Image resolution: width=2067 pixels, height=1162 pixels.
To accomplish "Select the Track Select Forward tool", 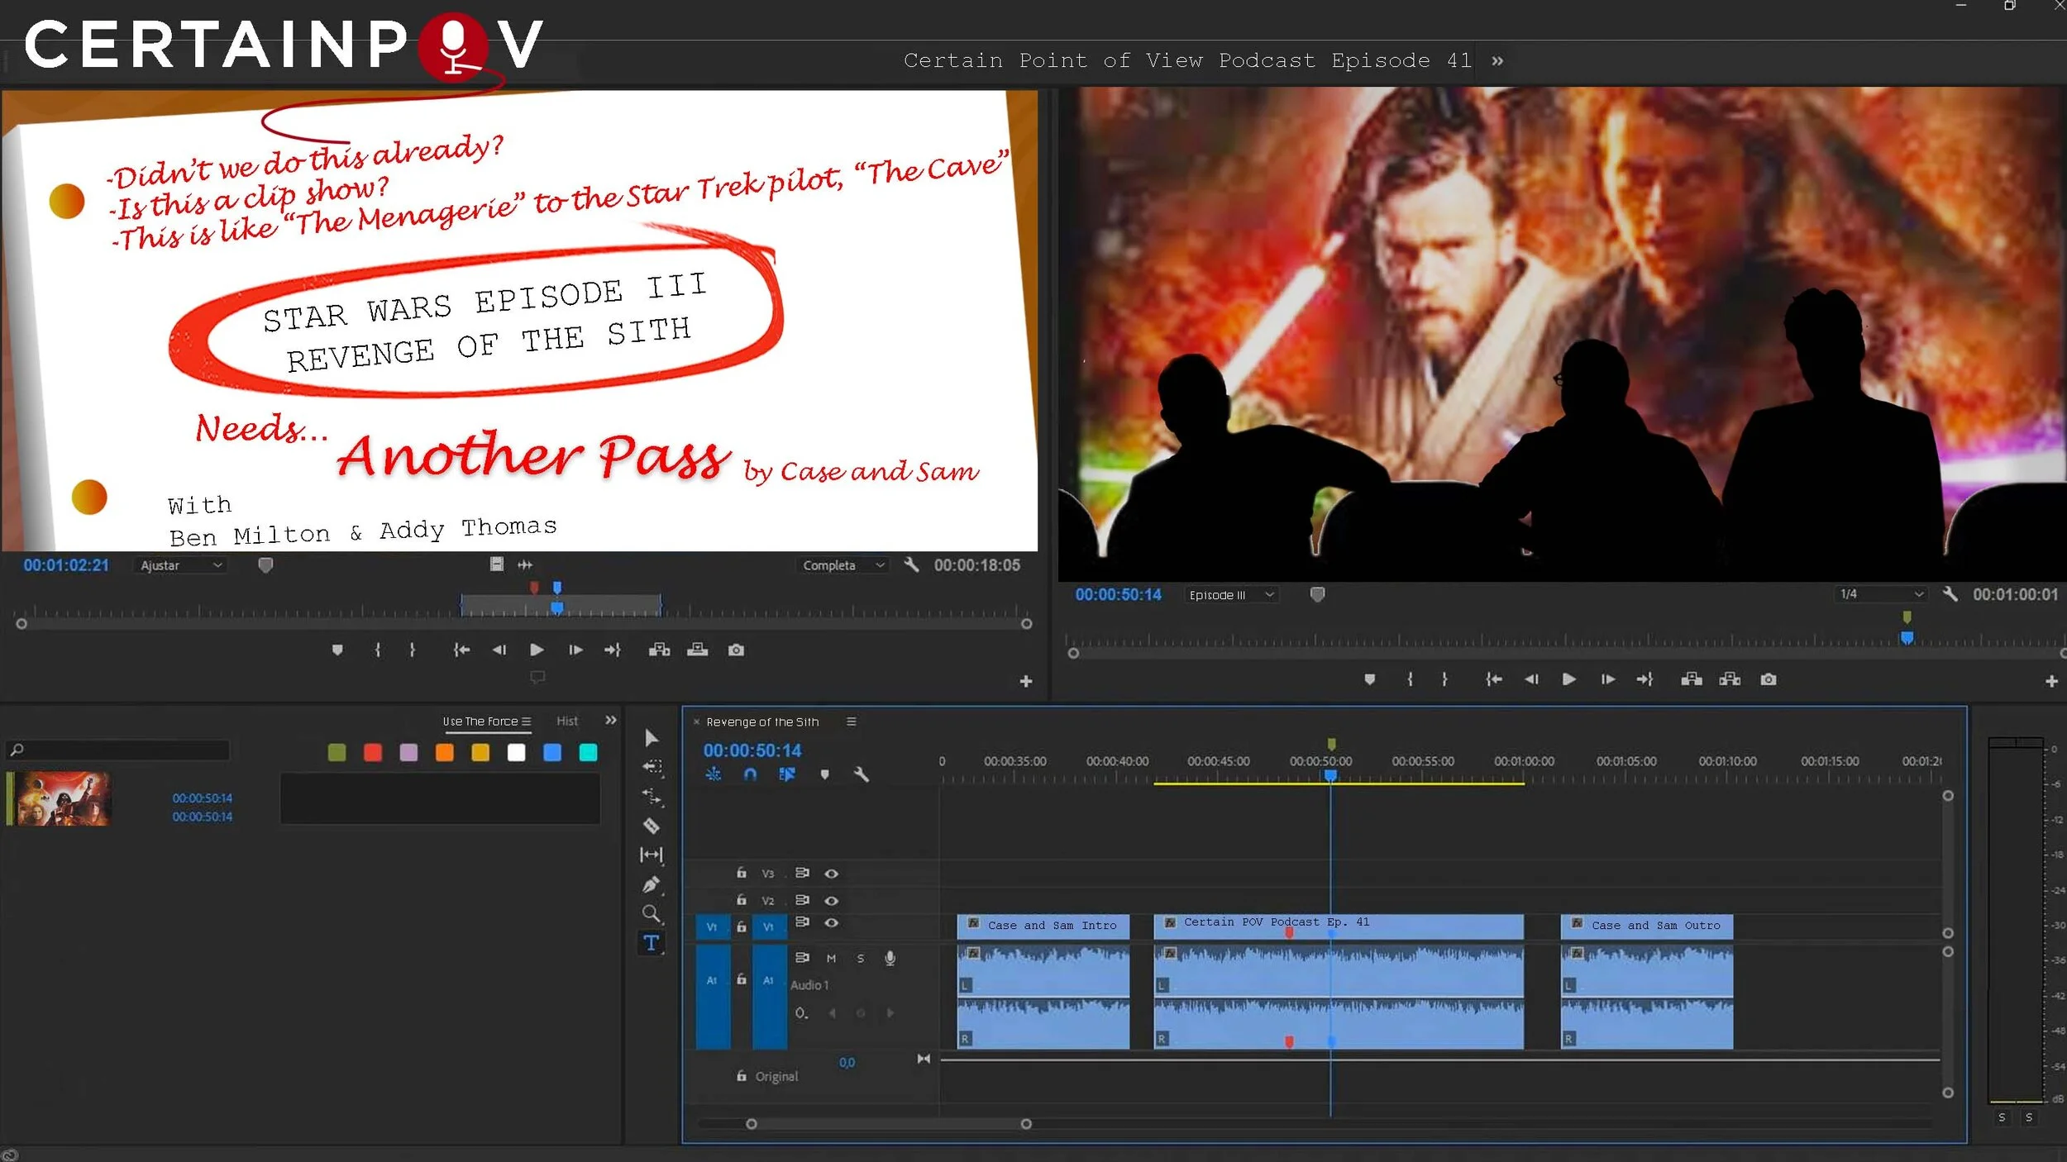I will 652,767.
